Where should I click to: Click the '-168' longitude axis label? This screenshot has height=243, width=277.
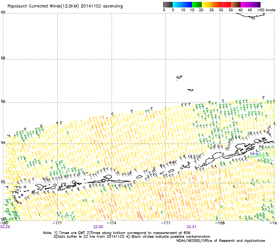pyautogui.click(x=220, y=223)
